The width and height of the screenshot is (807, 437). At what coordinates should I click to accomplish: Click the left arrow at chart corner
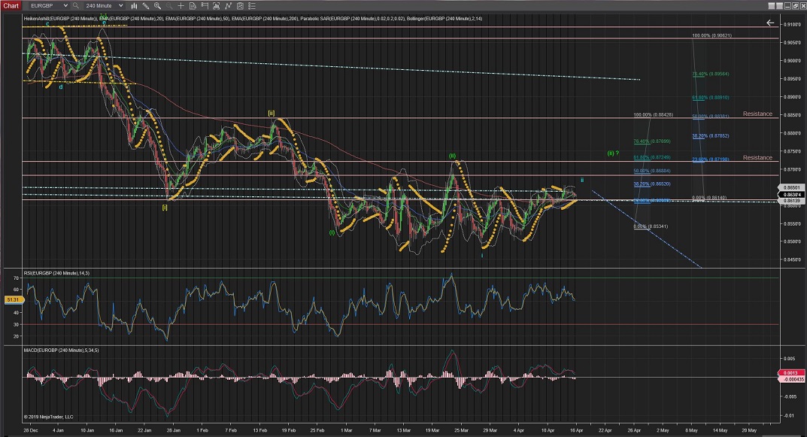770,23
